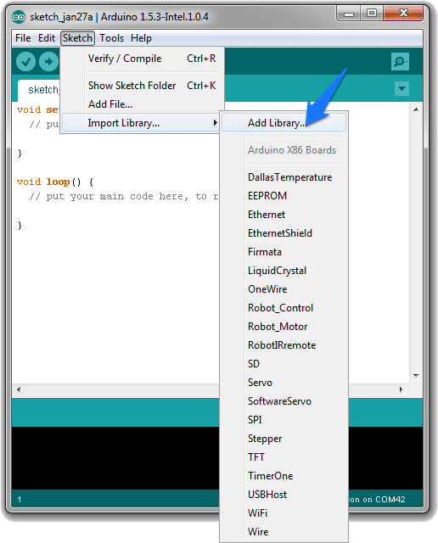Click the editor scroll down arrow
This screenshot has height=543, width=438.
416,376
